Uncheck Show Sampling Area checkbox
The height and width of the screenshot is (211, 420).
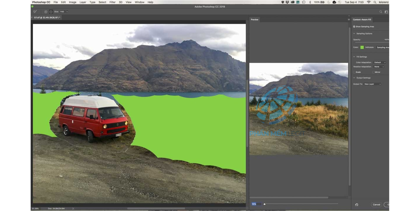point(354,27)
